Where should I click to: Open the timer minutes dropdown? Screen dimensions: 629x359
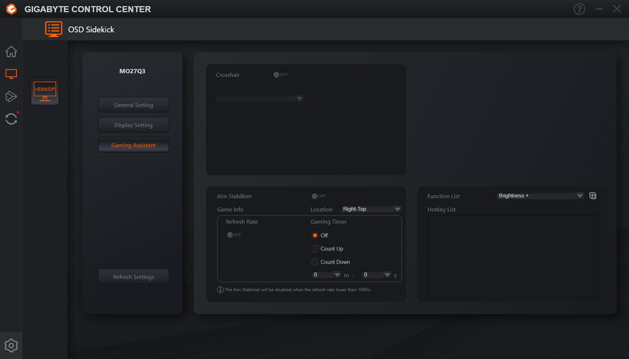coord(326,275)
